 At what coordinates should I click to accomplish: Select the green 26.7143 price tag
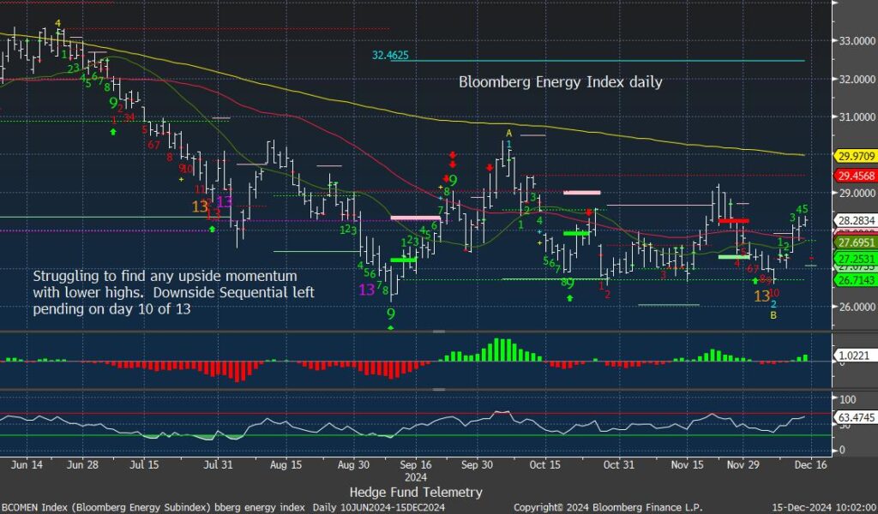(x=856, y=280)
